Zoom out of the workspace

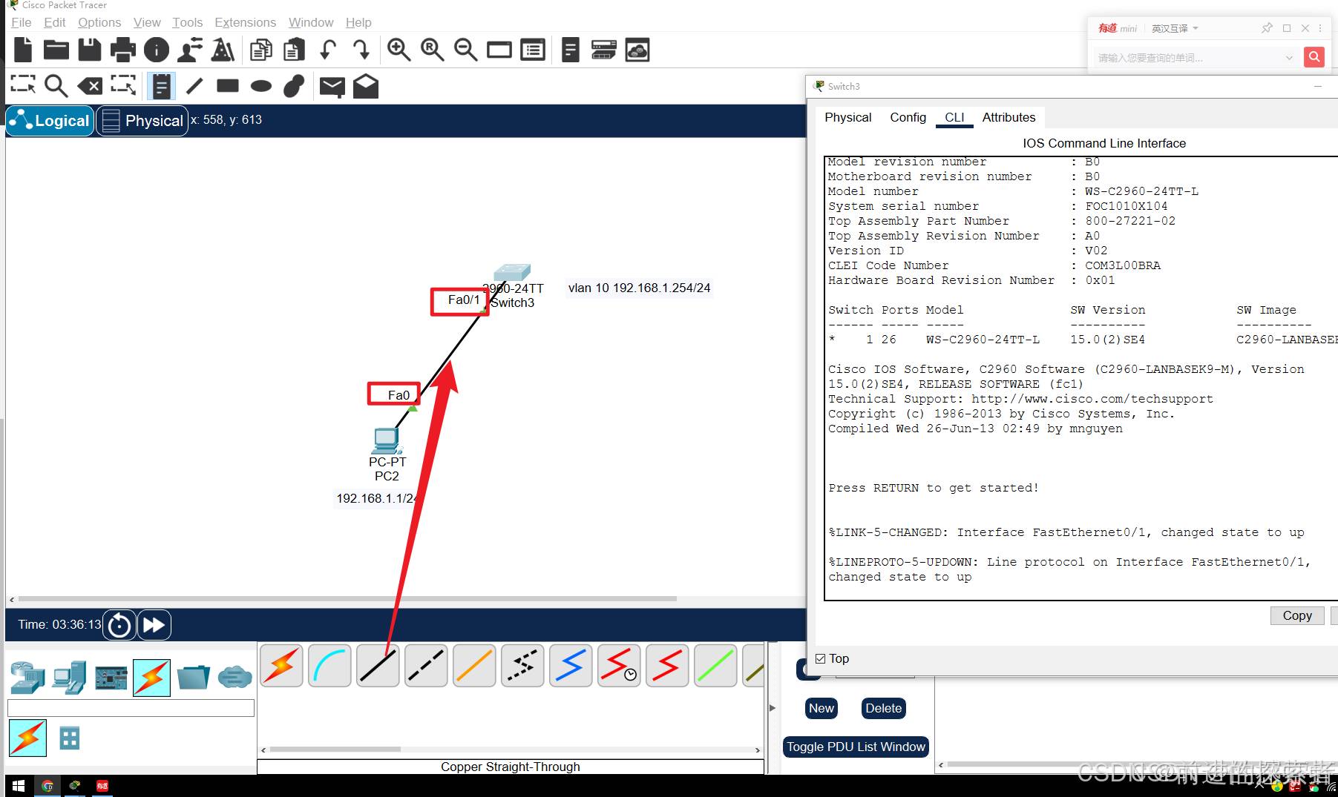[466, 50]
